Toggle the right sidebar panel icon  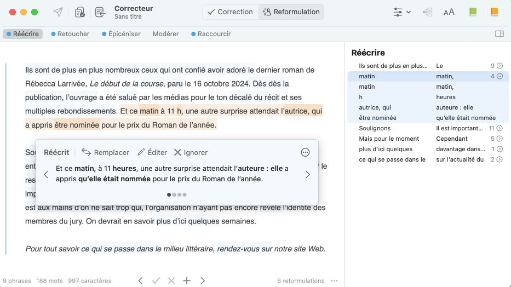coord(499,34)
